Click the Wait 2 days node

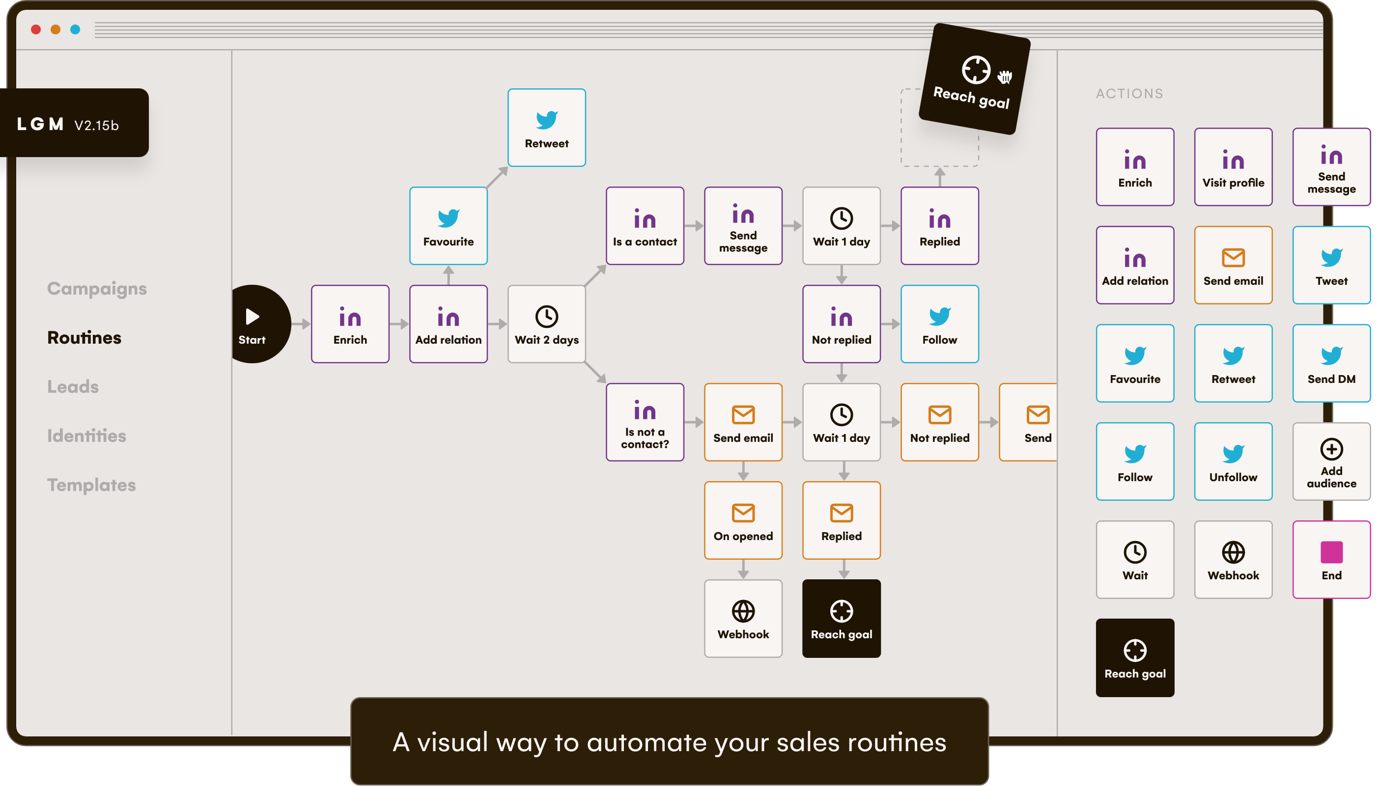coord(546,324)
